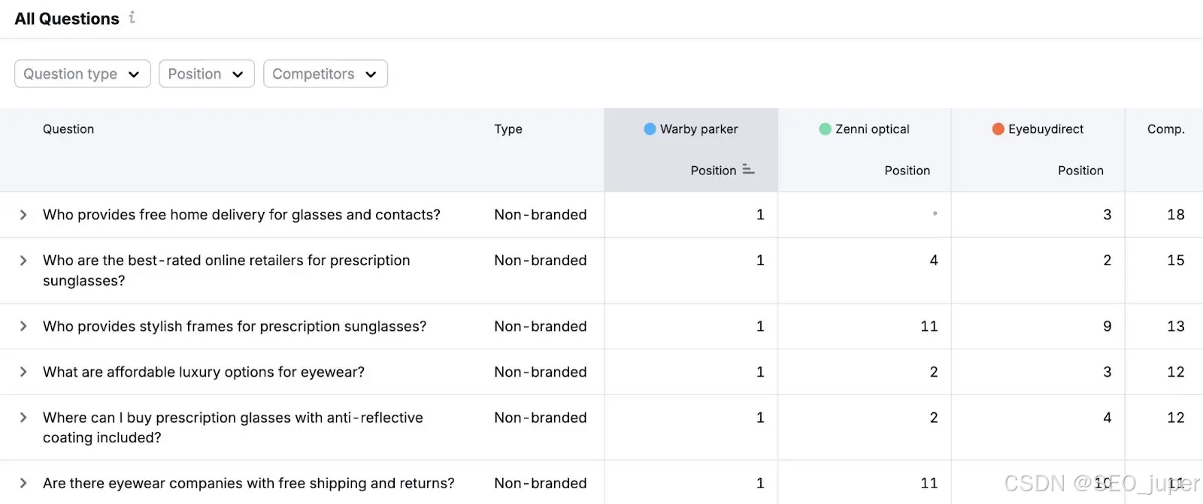Viewport: 1203px width, 504px height.
Task: Click the All Questions heading
Action: pyautogui.click(x=67, y=19)
